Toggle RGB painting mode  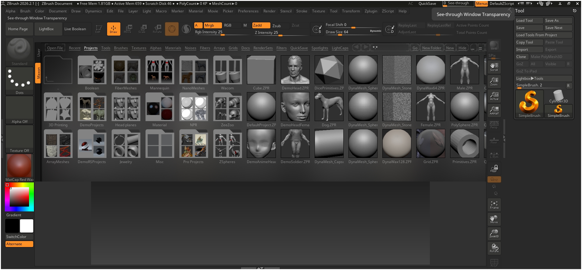point(232,25)
